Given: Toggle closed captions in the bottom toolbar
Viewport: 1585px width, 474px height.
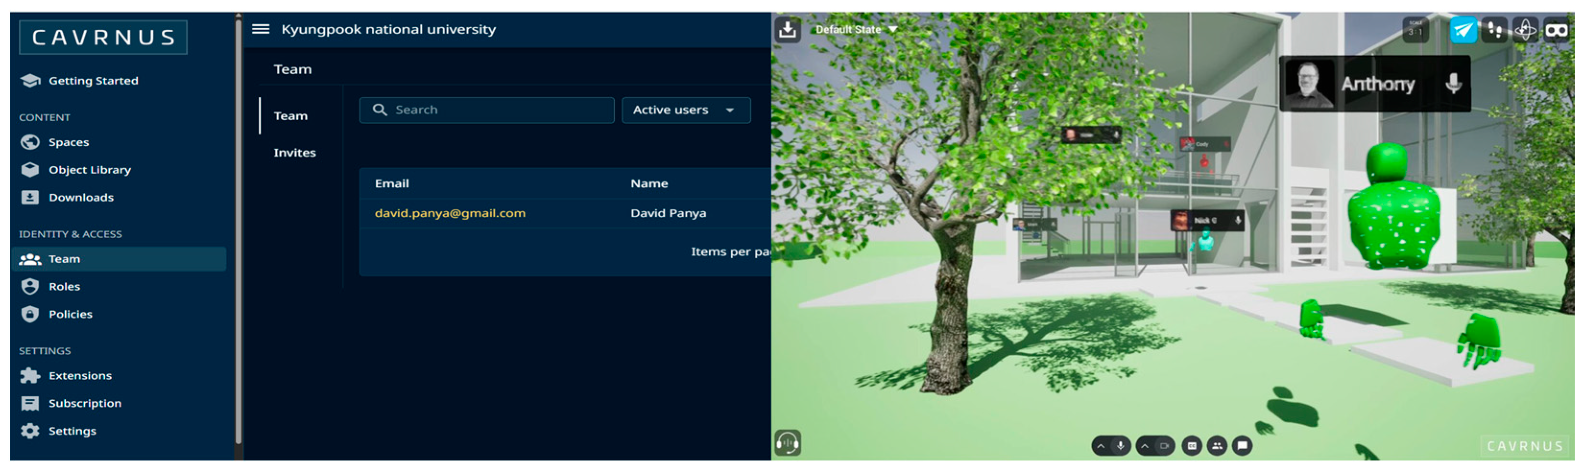Looking at the screenshot, I should [1192, 446].
